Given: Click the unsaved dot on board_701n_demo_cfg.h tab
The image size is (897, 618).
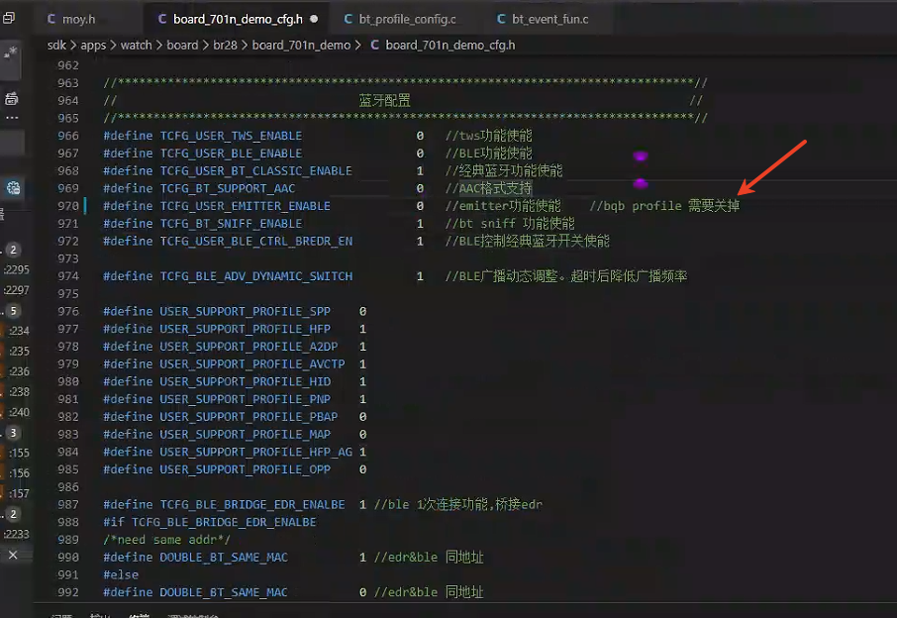Looking at the screenshot, I should click(x=314, y=19).
